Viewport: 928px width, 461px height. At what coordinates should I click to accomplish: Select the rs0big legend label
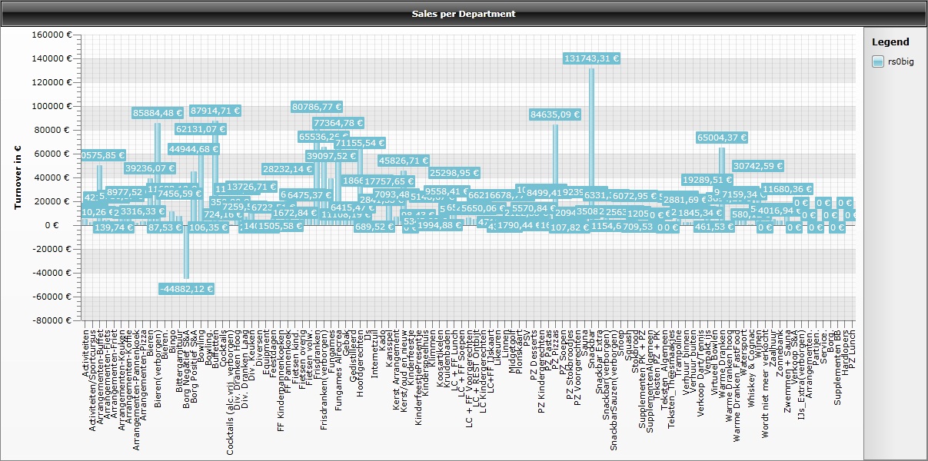click(901, 62)
